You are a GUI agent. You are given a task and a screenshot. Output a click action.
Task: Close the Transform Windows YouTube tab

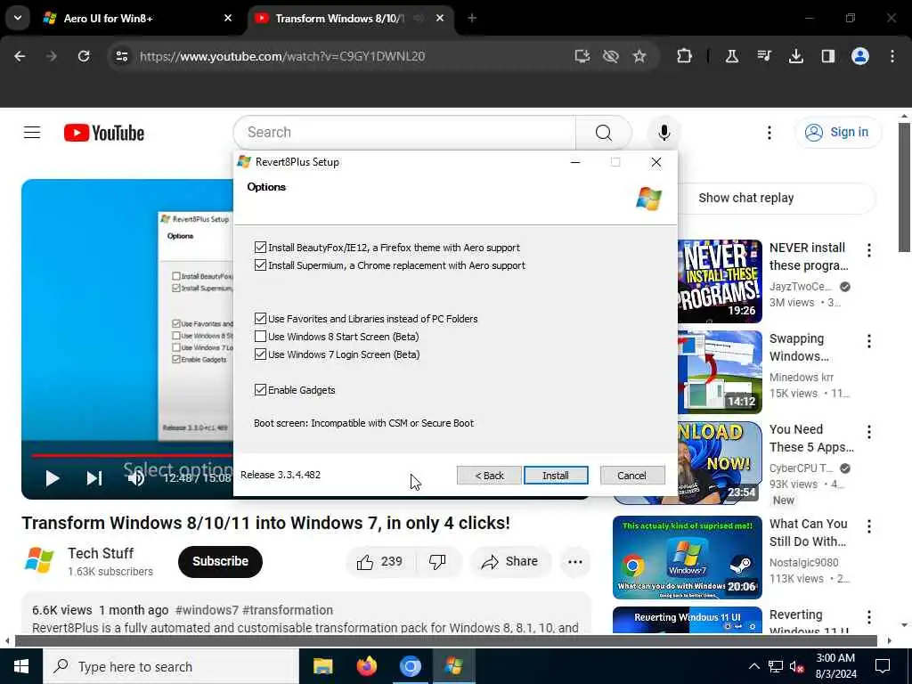pyautogui.click(x=440, y=18)
